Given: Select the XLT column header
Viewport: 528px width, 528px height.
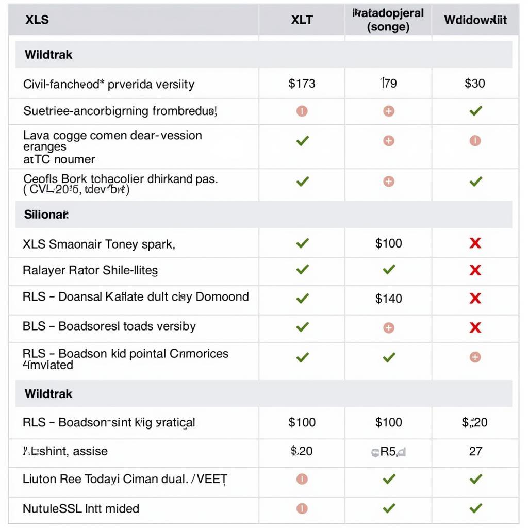Looking at the screenshot, I should point(302,20).
